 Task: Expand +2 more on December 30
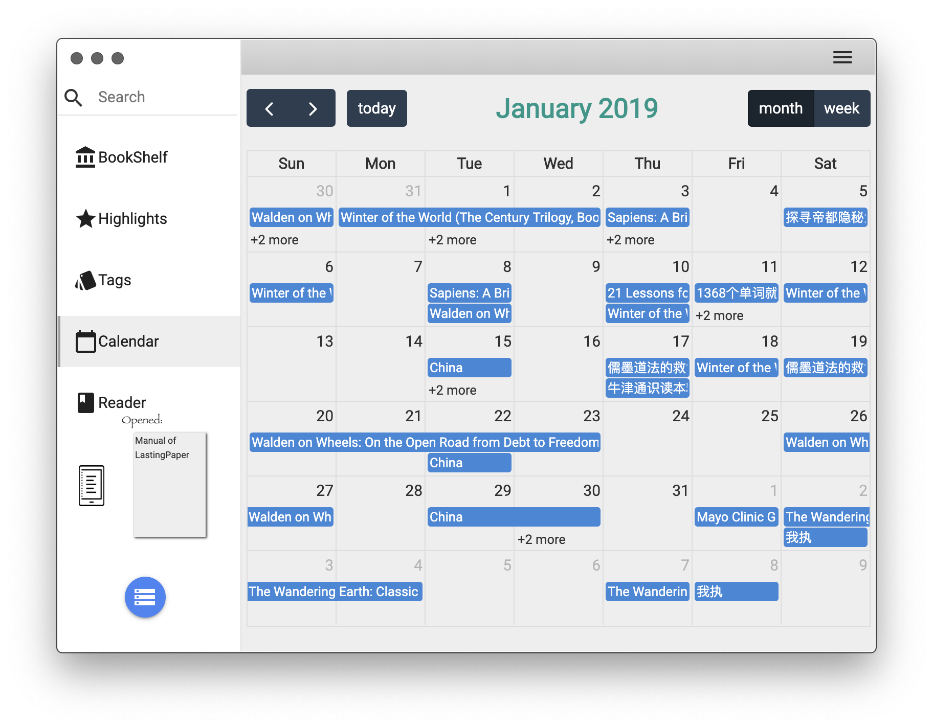click(275, 240)
